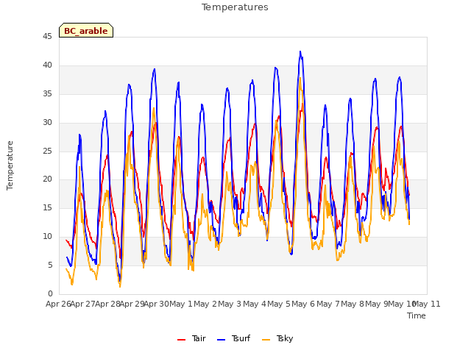Click the Temperature y-axis title
Viewport: 471px width, 353px height.
(10, 165)
